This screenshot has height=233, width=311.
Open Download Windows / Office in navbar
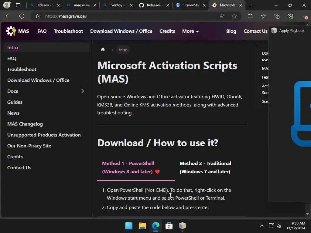[121, 31]
